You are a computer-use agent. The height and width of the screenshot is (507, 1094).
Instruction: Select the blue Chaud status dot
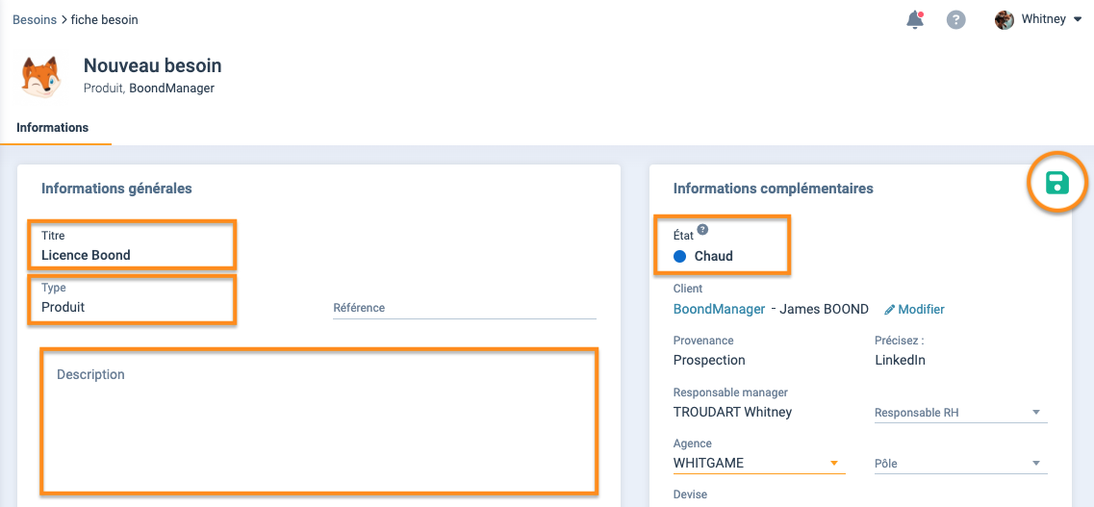(679, 256)
